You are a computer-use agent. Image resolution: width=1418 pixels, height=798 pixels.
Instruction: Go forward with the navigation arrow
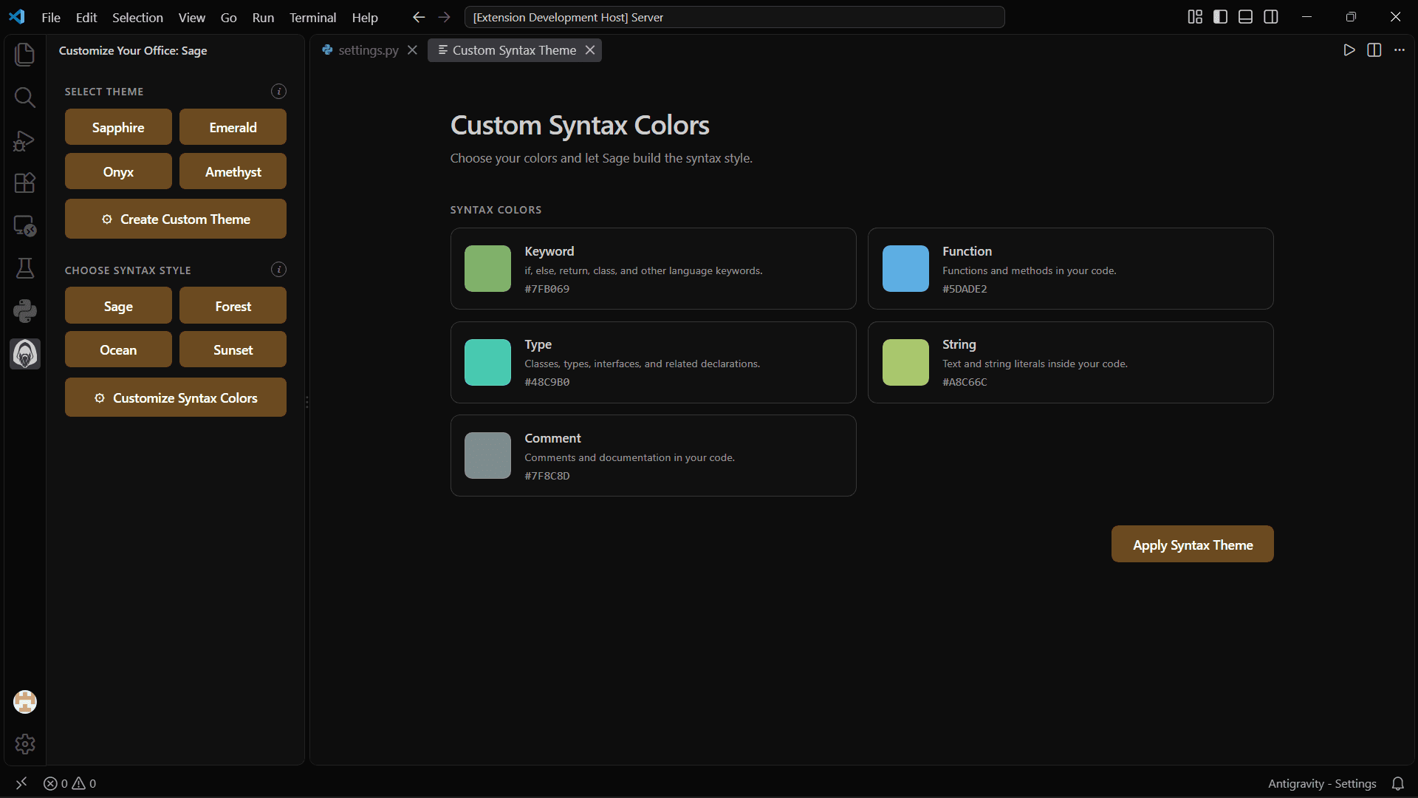coord(444,17)
